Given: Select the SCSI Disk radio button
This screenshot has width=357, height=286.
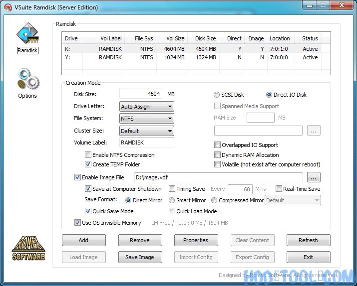Looking at the screenshot, I should pos(217,95).
